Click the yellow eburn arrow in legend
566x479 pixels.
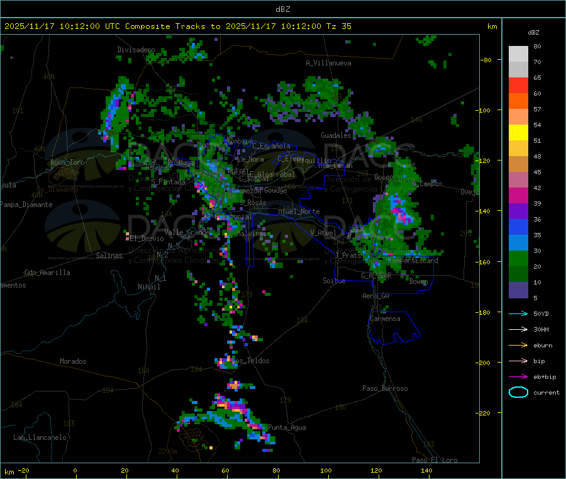click(x=518, y=346)
